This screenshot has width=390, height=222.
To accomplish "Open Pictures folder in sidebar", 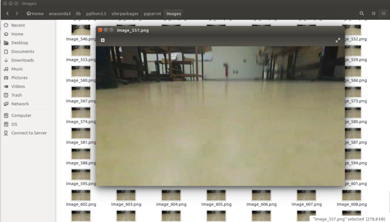I will [19, 78].
